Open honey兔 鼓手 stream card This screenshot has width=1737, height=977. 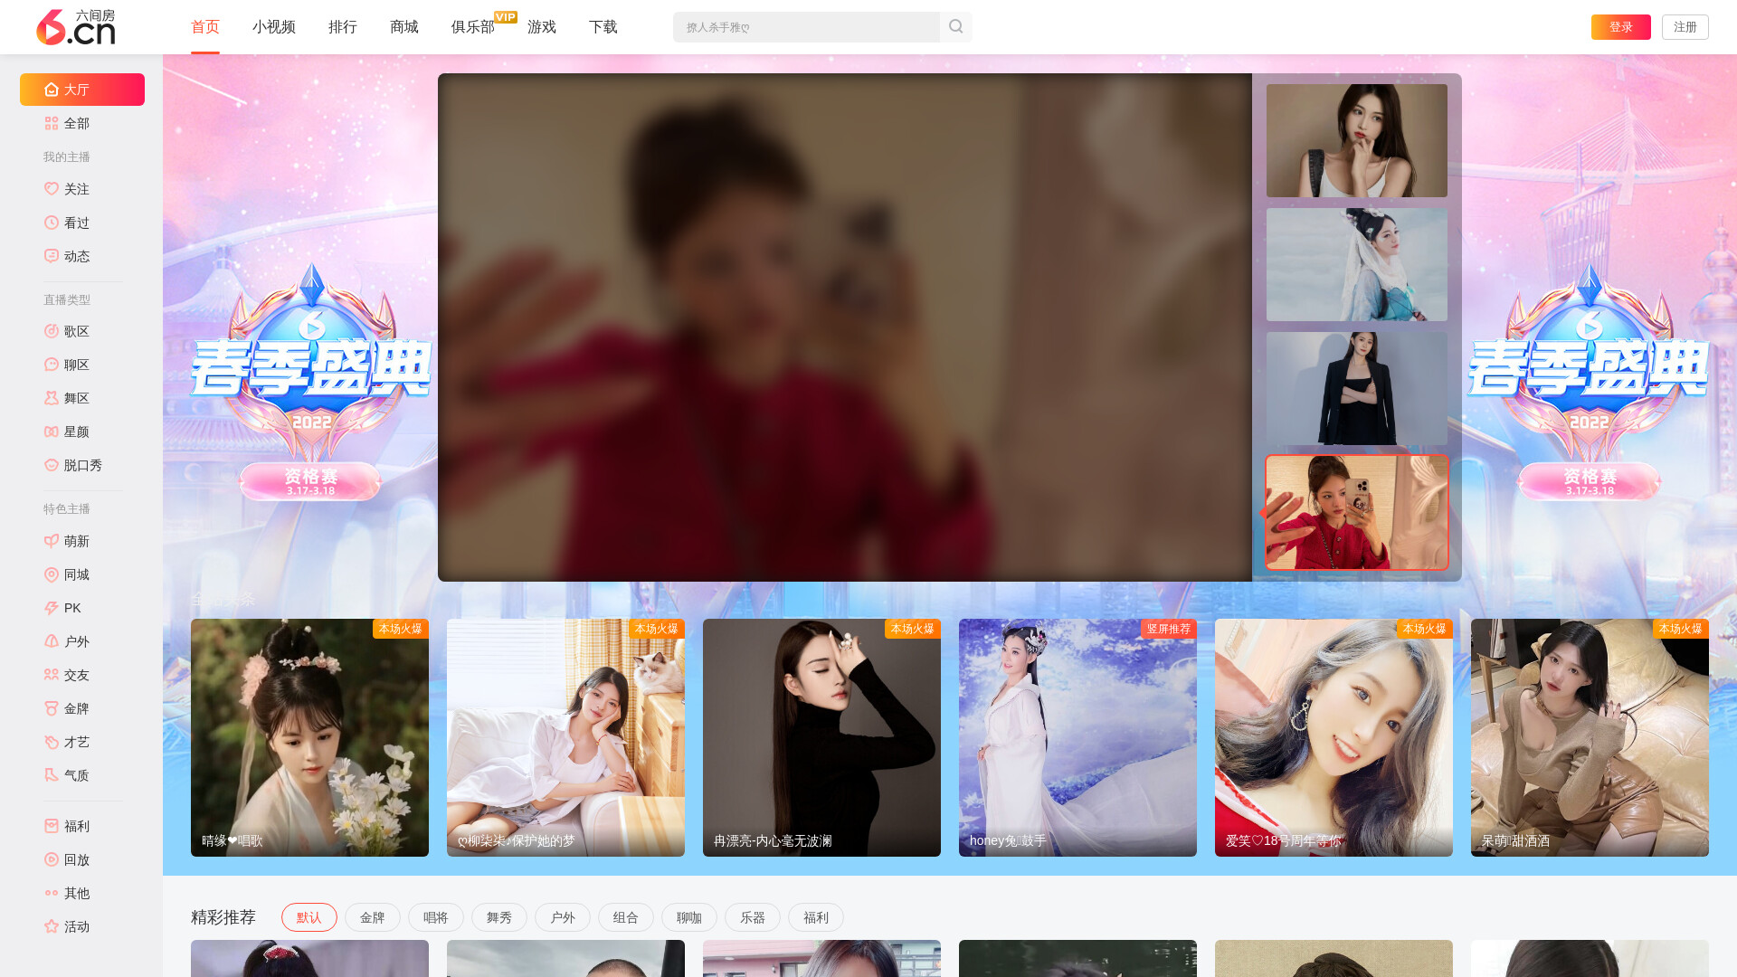(1077, 737)
